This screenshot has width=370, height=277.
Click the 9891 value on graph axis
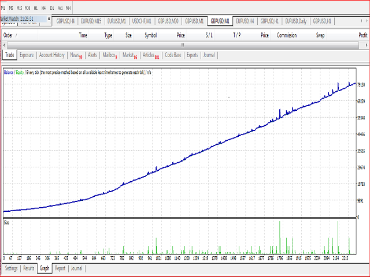(360, 201)
